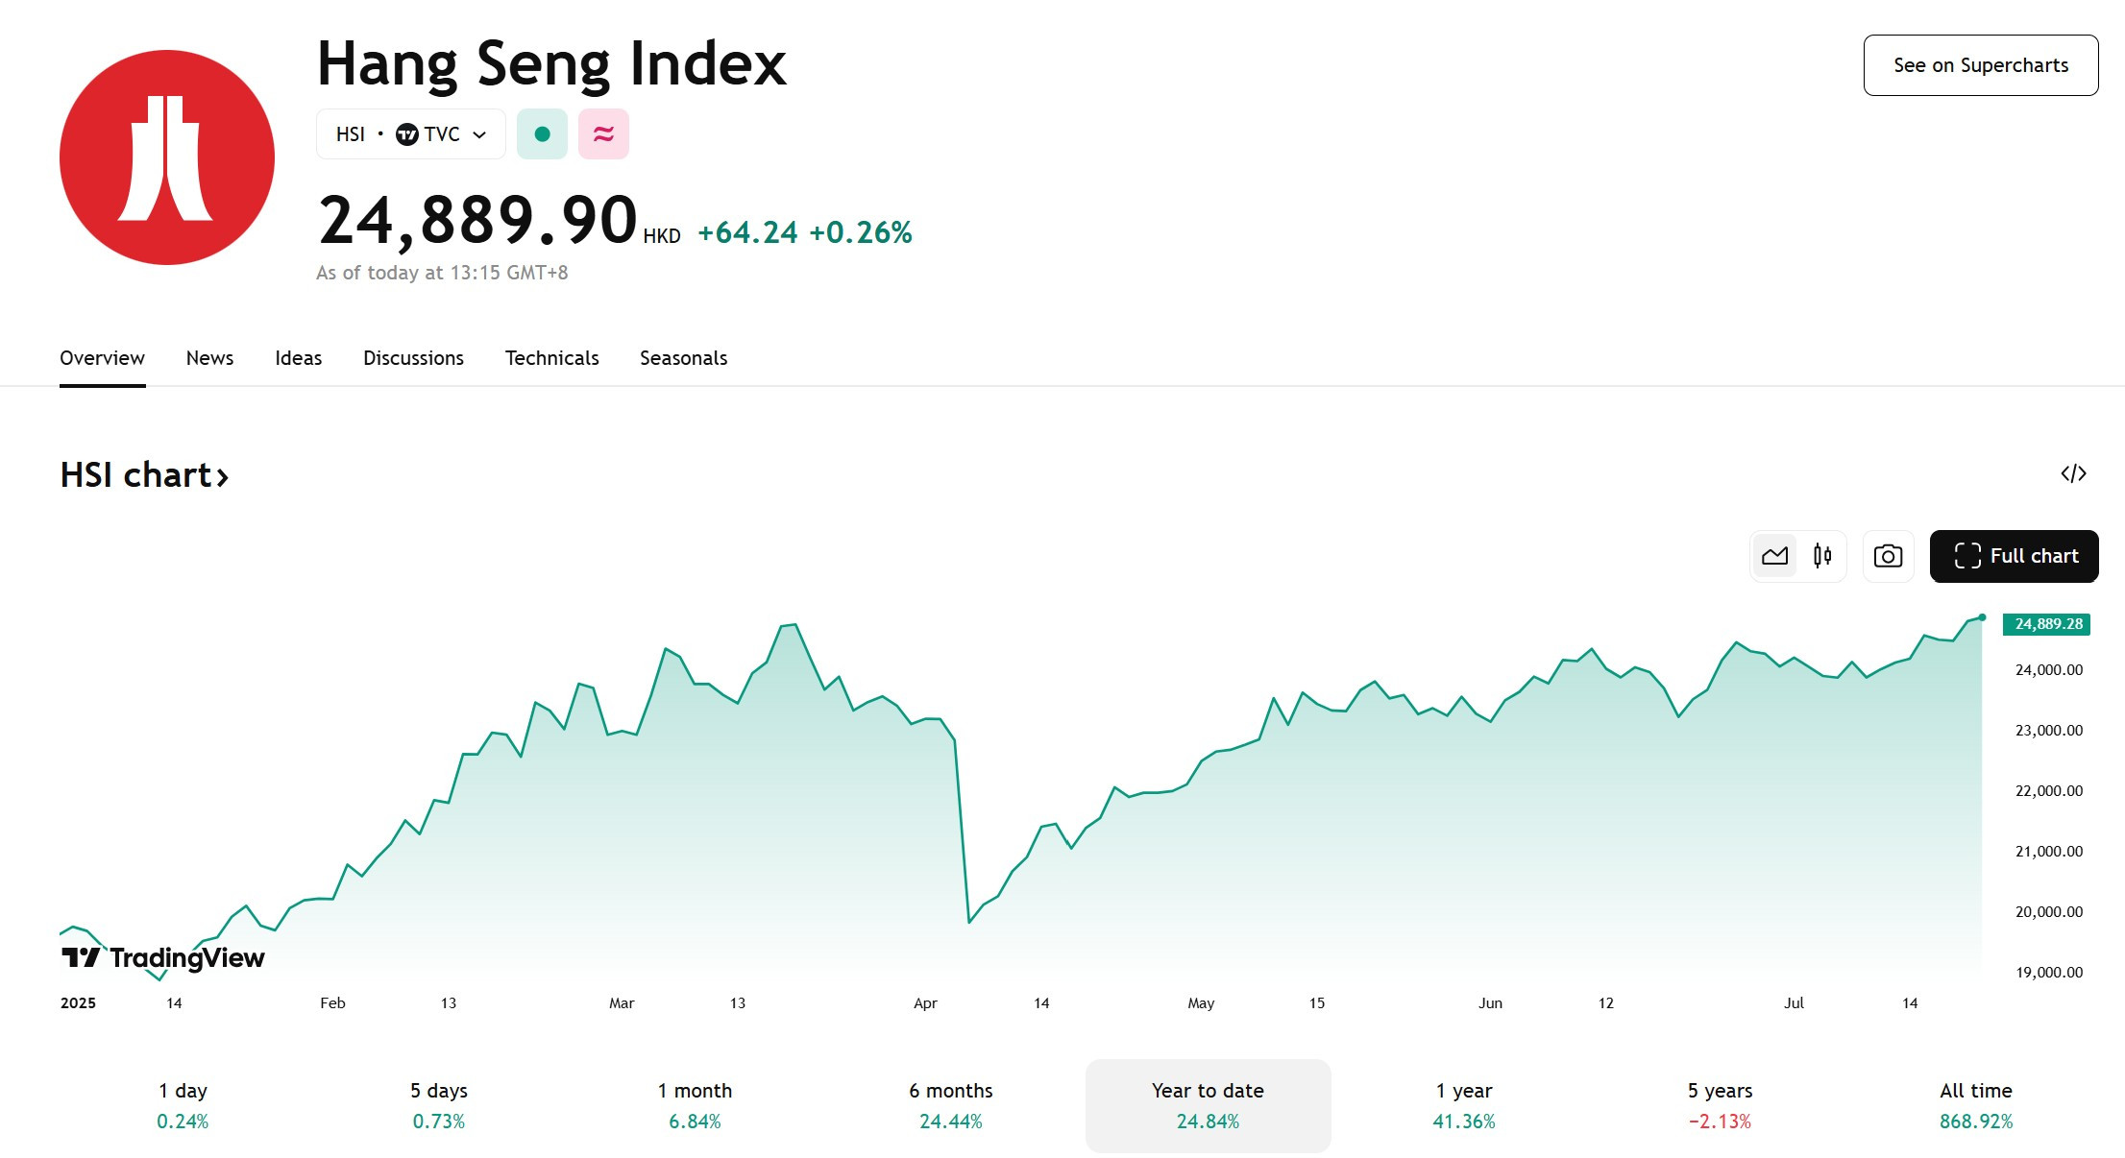Image resolution: width=2125 pixels, height=1158 pixels.
Task: Select the 1 month range
Action: click(695, 1105)
